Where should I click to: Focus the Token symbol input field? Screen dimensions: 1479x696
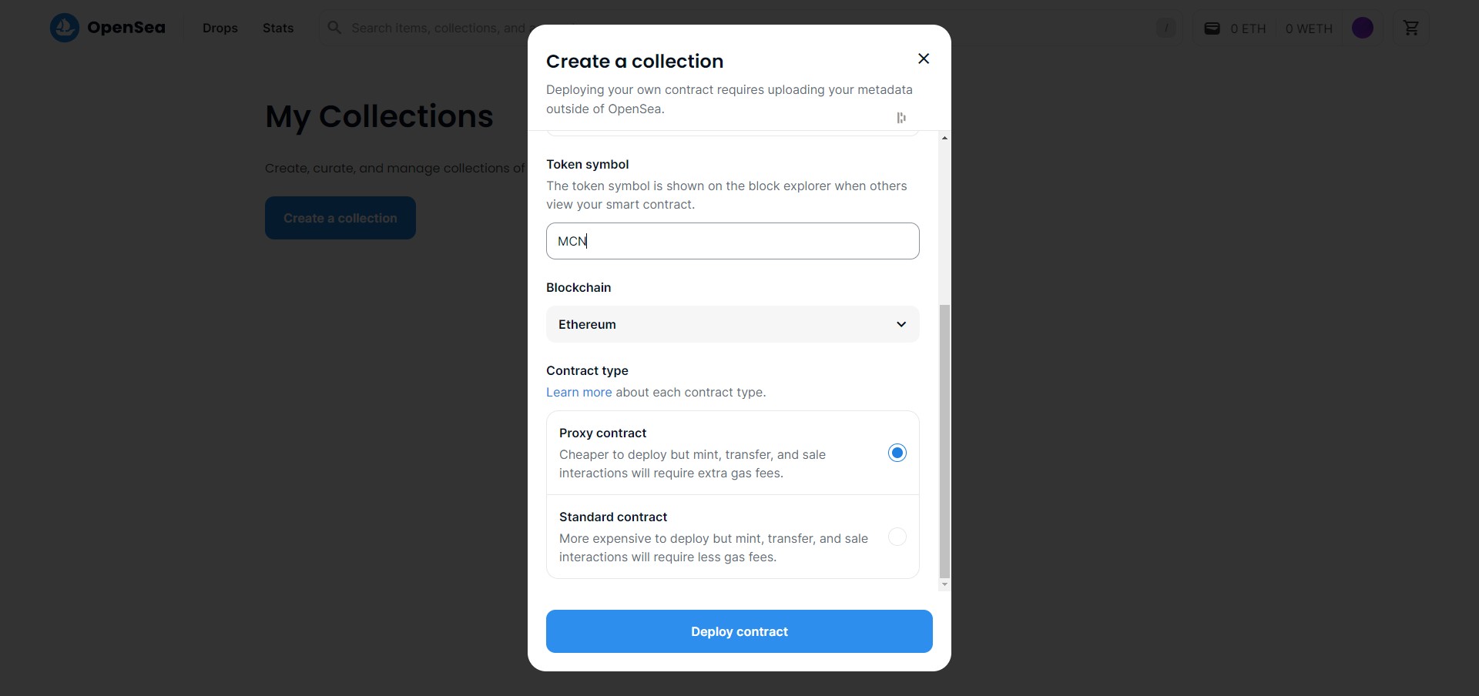733,241
